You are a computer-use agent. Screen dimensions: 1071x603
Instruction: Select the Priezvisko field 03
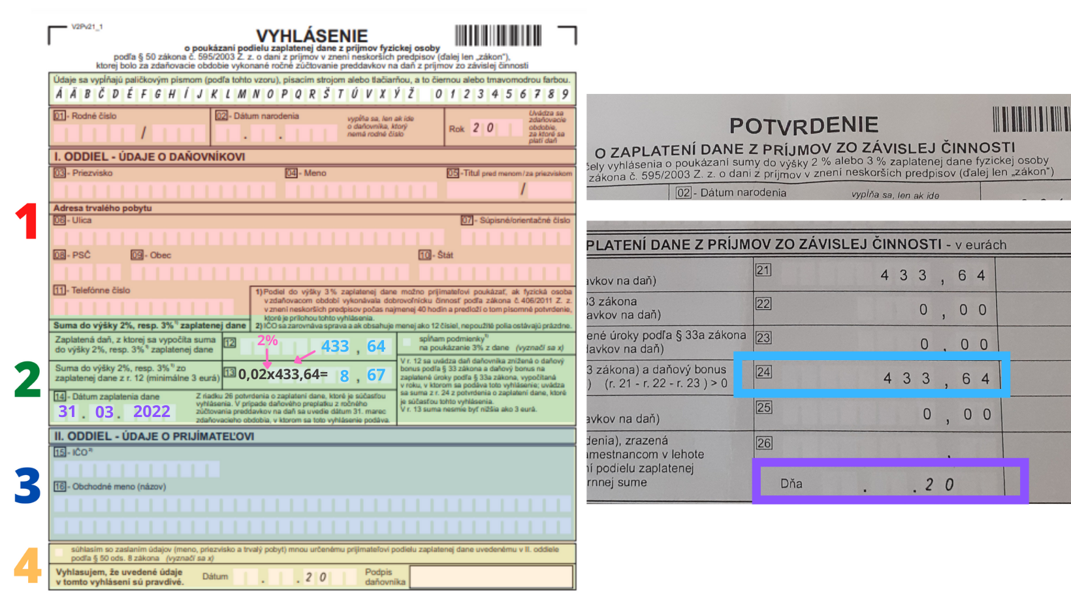click(x=164, y=191)
